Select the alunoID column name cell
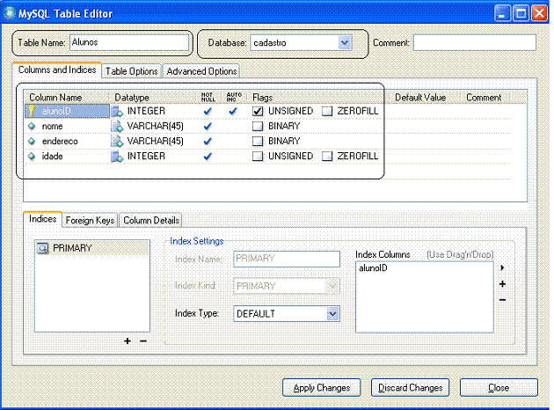The image size is (554, 410). 67,111
